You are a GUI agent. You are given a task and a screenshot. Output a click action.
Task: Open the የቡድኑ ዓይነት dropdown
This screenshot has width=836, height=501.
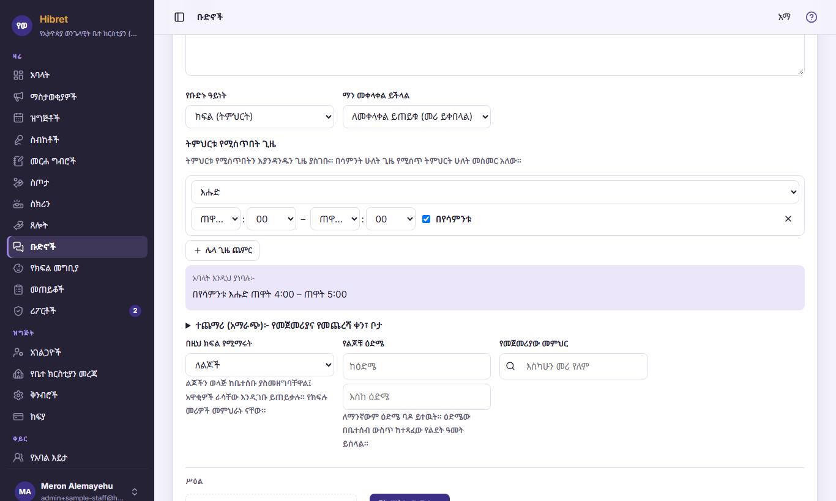click(259, 117)
